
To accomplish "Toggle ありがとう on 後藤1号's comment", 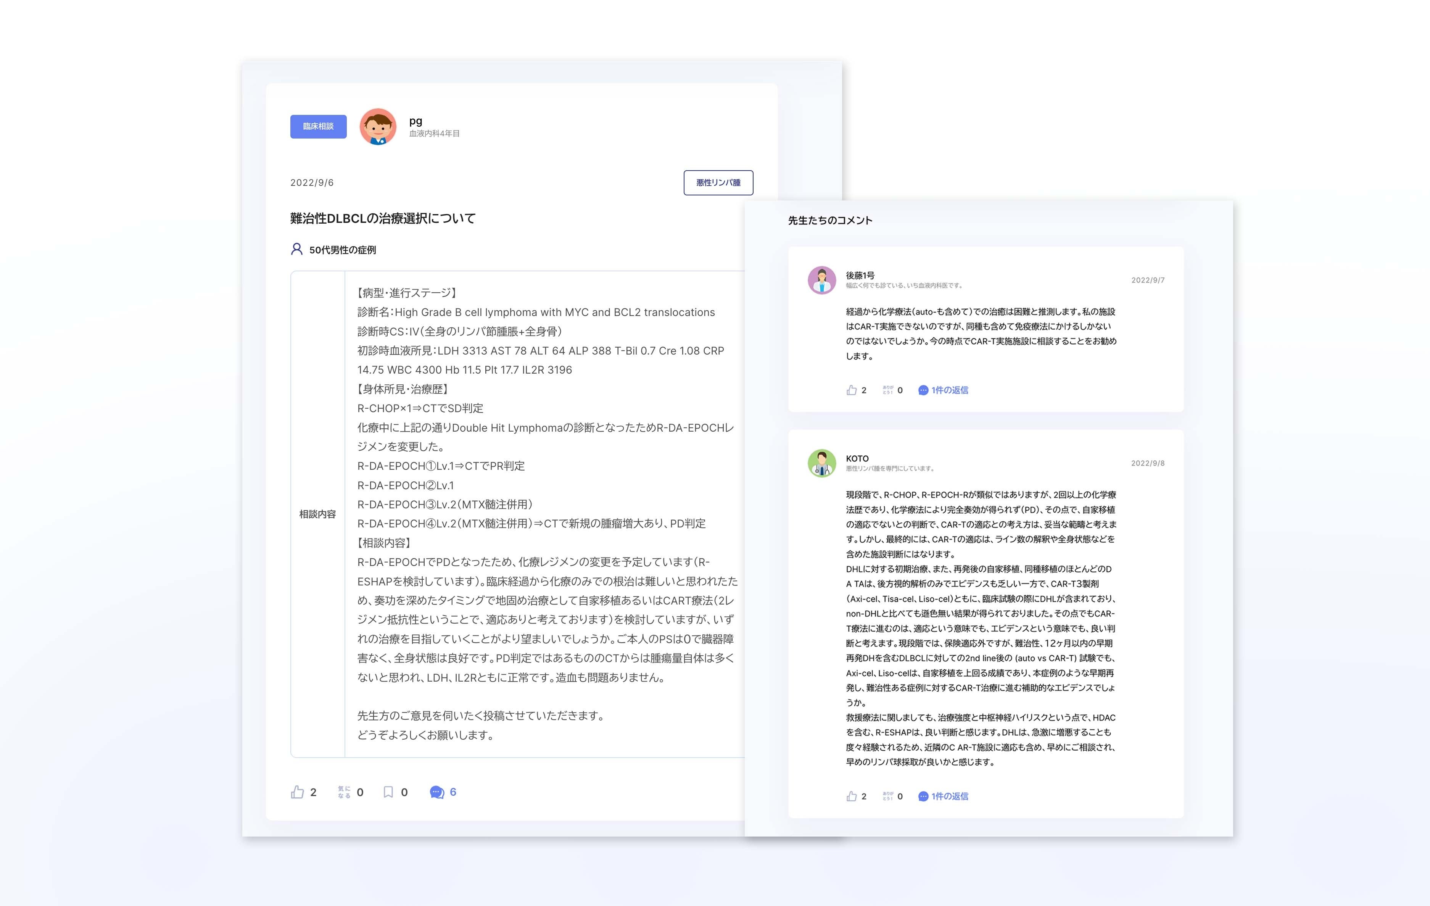I will tap(888, 390).
